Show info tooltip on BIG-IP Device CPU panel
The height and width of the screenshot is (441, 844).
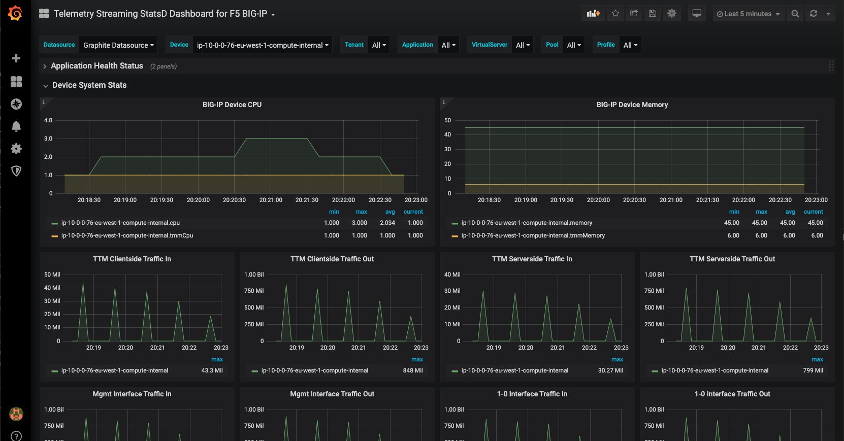(44, 102)
